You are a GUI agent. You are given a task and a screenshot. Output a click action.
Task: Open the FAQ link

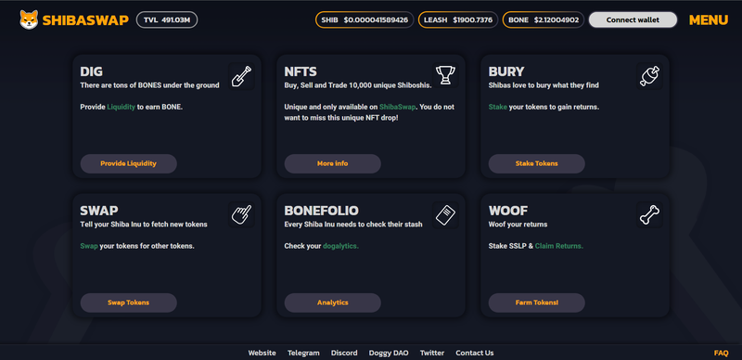pos(722,353)
